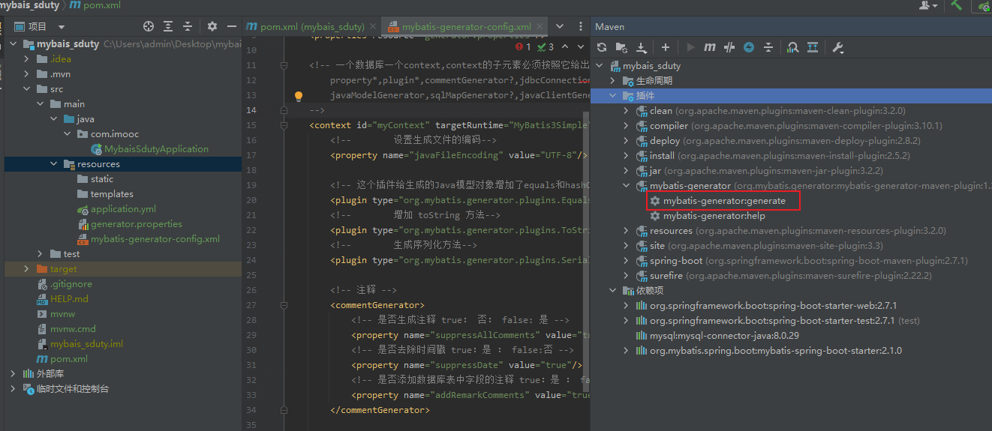992x431 pixels.
Task: Click Maven expand/collapse width icon
Action: click(x=813, y=47)
